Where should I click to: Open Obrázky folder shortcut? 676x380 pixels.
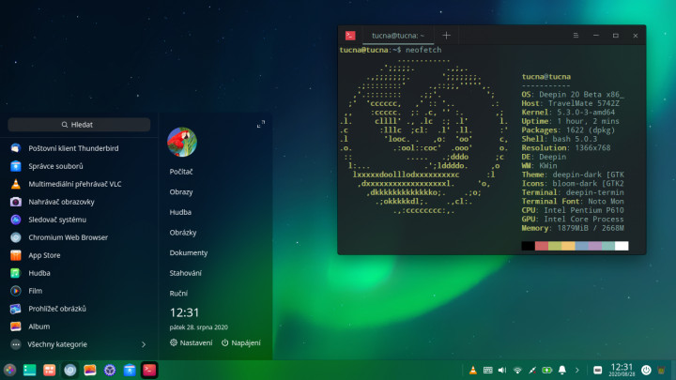pyautogui.click(x=183, y=233)
